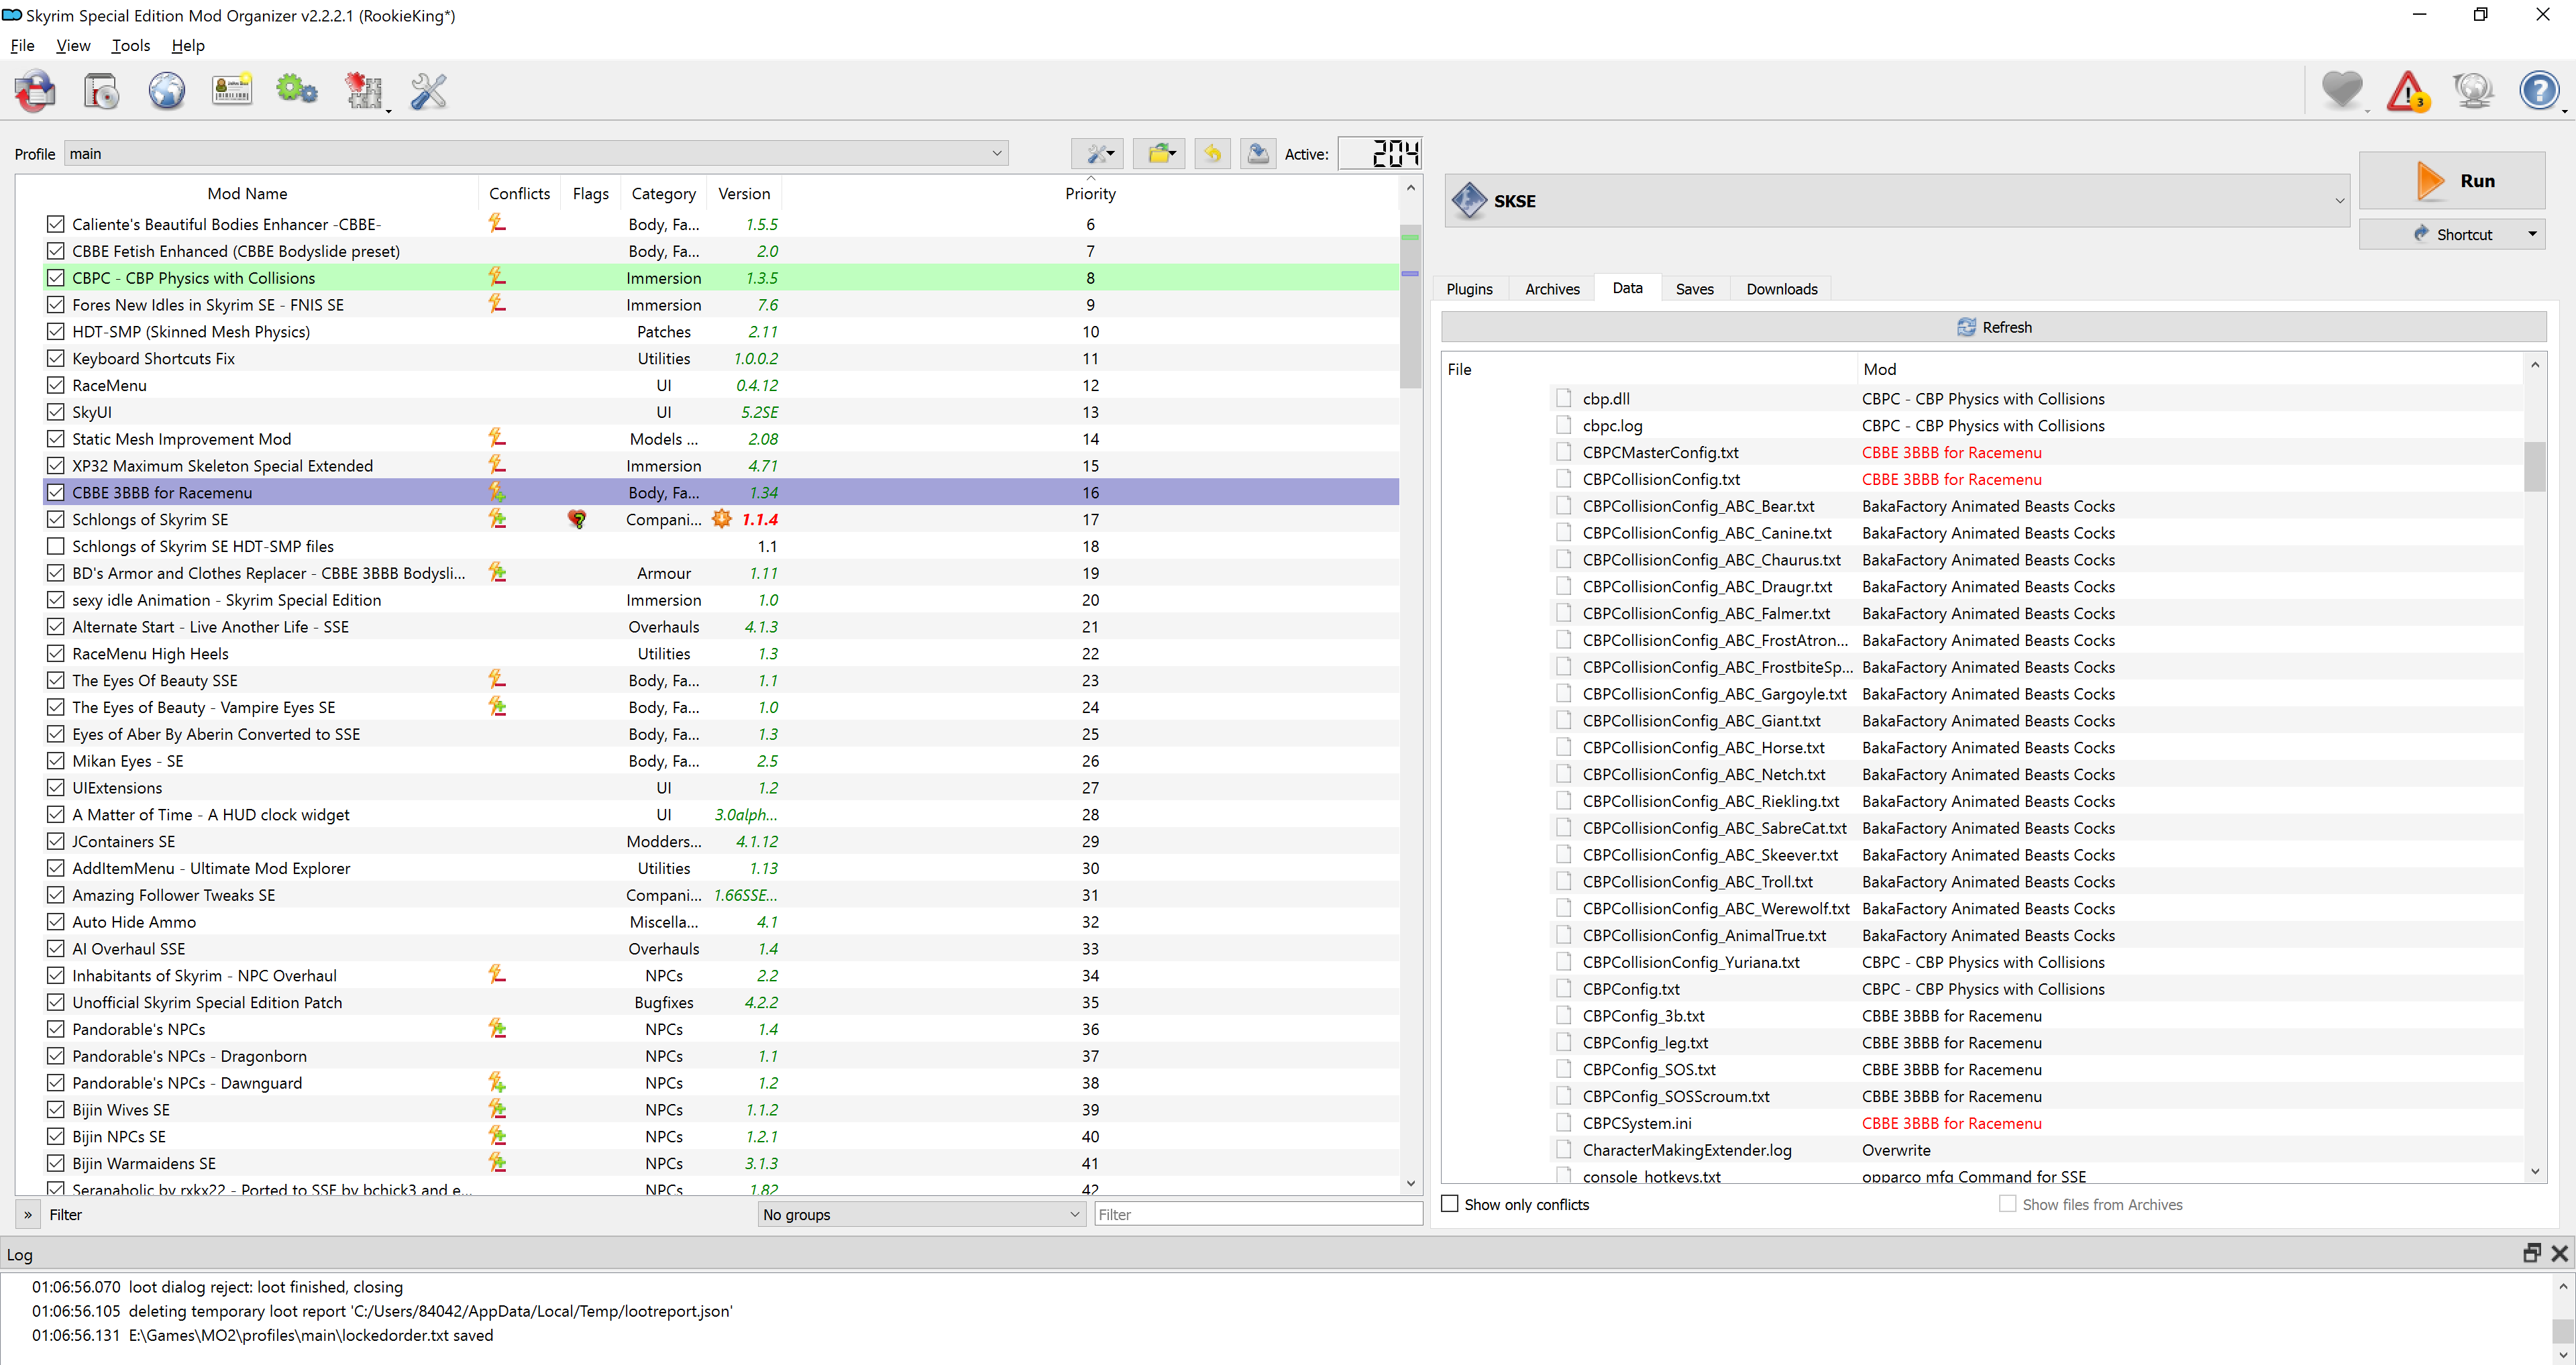Viewport: 2576px width, 1365px height.
Task: Switch to the Plugins tab
Action: pos(1469,289)
